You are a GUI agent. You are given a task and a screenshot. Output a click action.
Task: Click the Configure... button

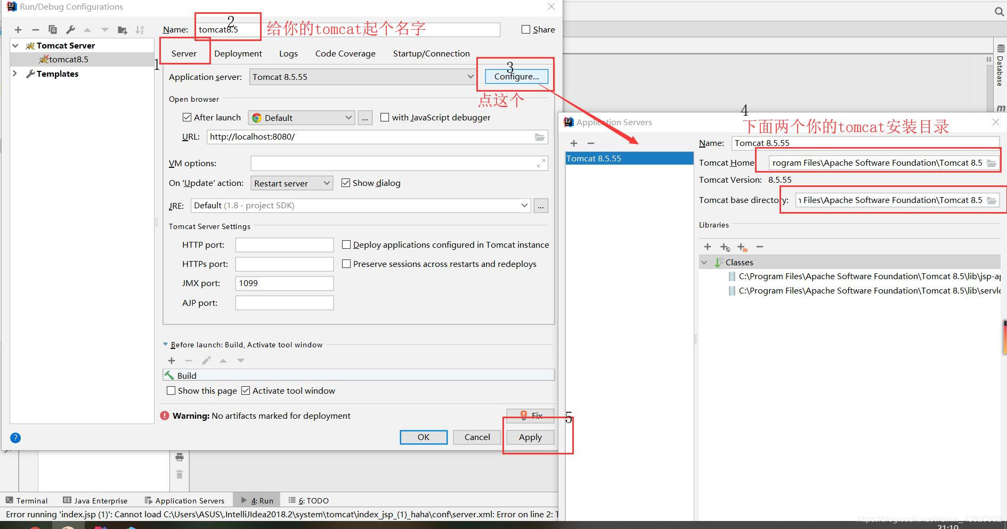tap(516, 77)
